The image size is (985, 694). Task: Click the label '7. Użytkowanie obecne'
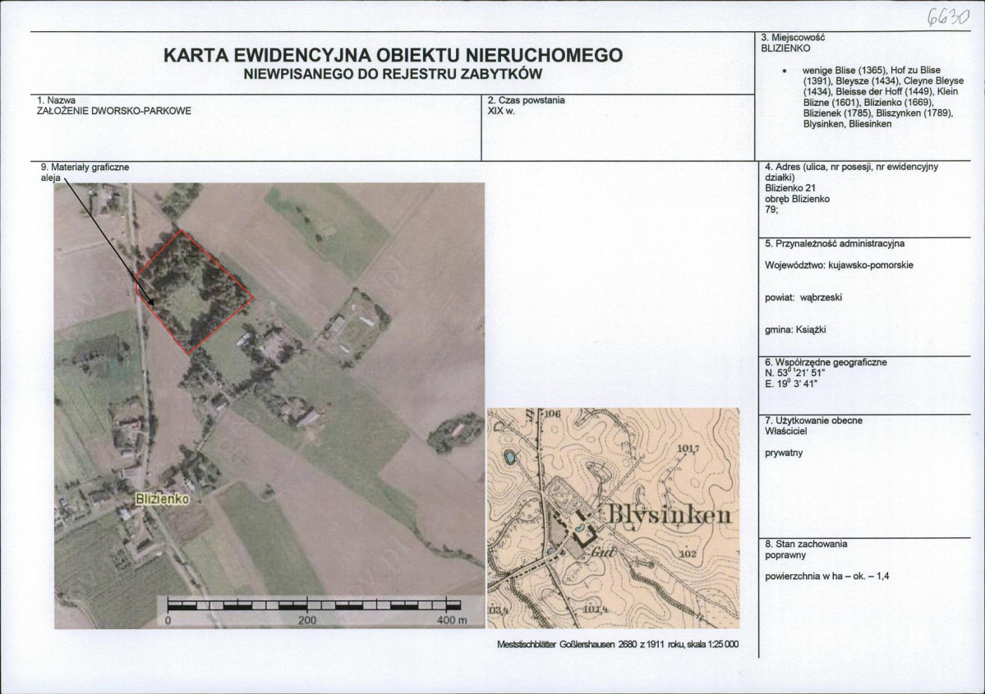(813, 421)
